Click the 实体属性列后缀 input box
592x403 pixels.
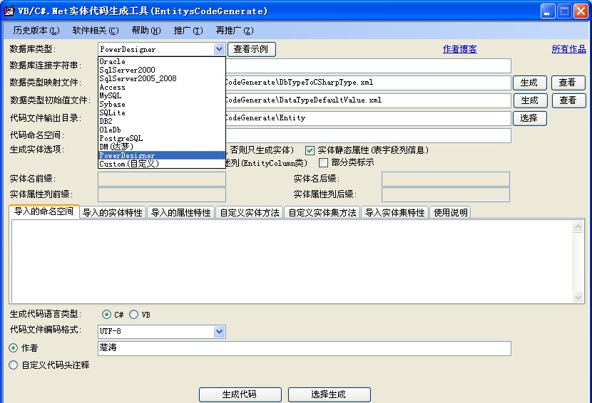pos(446,194)
